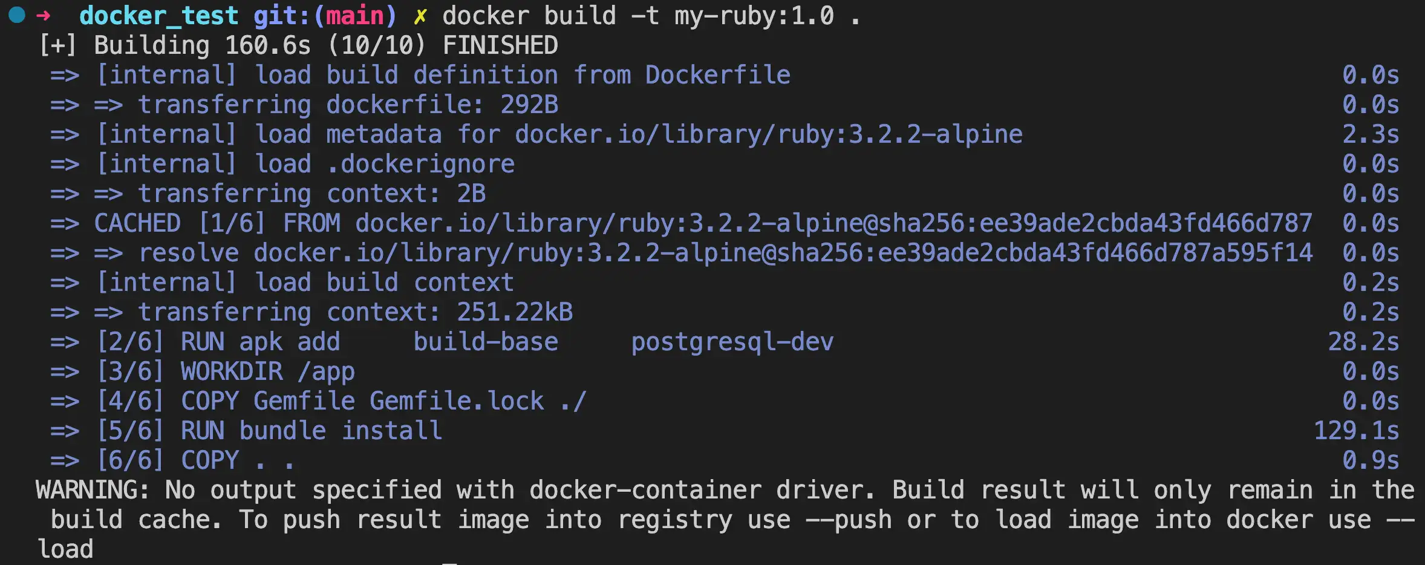Click docker.io/library/ruby:3.2.2-alpine in the metadata line

[x=768, y=134]
